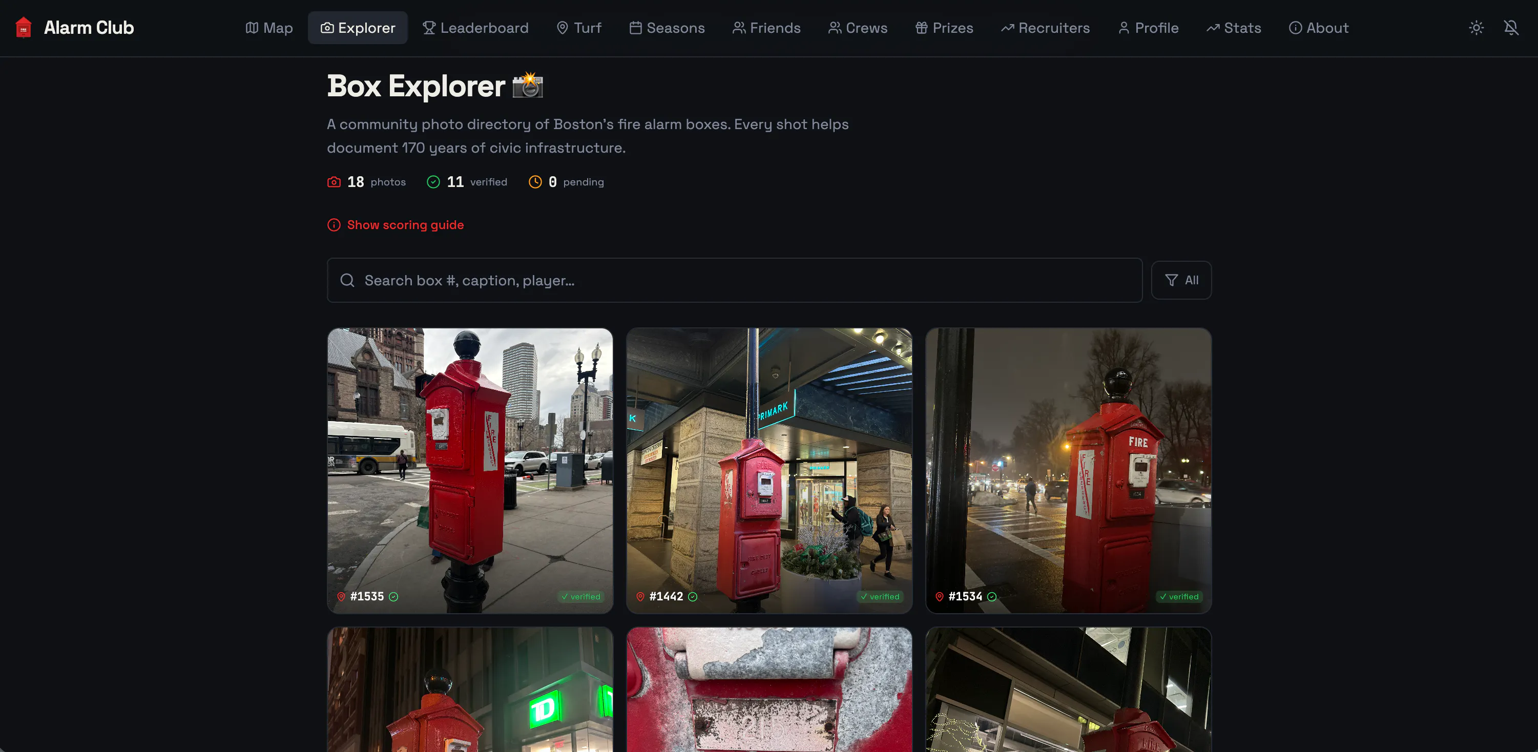Open the night photo of box #1534
The width and height of the screenshot is (1538, 752).
[1068, 470]
